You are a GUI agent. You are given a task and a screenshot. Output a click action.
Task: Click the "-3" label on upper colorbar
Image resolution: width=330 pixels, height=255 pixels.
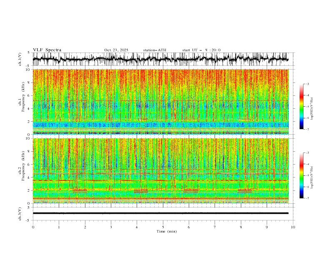click(x=307, y=84)
